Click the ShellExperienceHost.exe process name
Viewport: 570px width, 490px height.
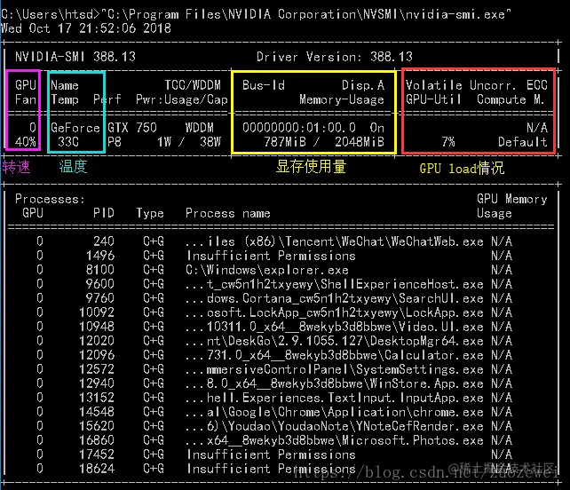(335, 284)
